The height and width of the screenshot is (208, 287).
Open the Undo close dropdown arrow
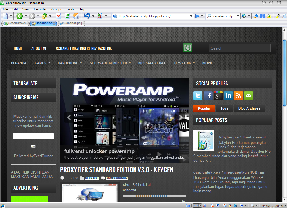point(93,16)
